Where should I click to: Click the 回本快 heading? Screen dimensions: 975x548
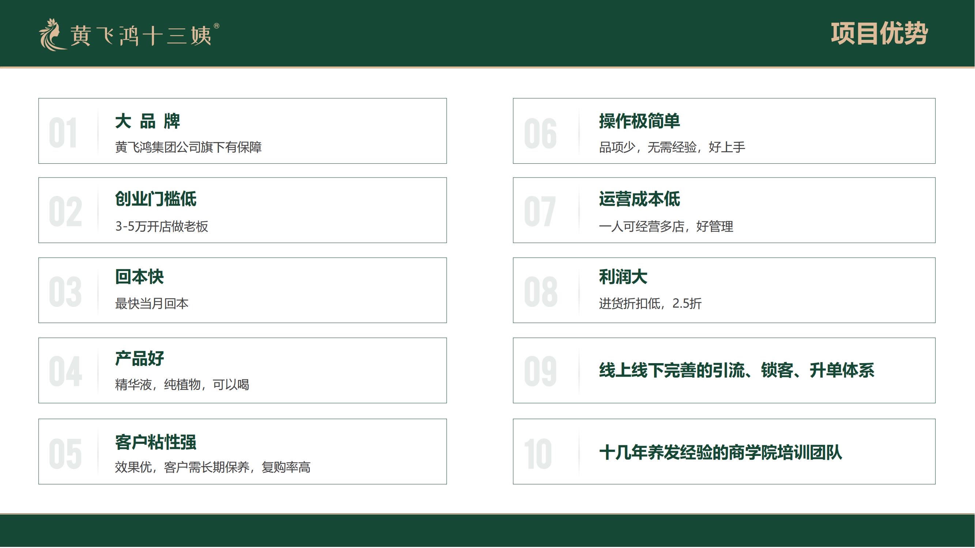(x=139, y=277)
